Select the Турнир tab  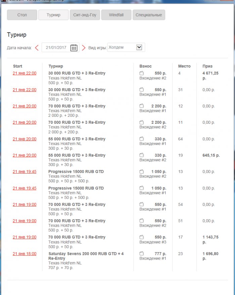click(54, 15)
